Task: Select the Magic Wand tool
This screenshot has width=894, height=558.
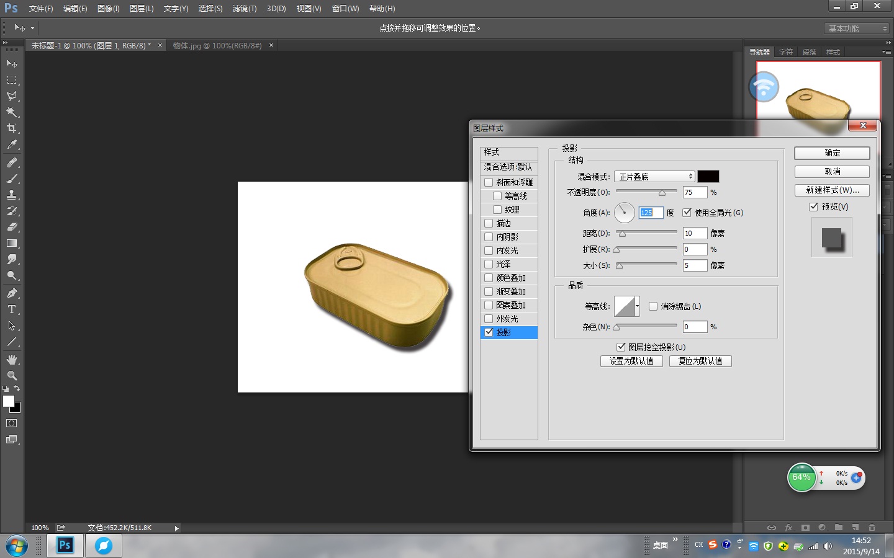Action: point(12,112)
